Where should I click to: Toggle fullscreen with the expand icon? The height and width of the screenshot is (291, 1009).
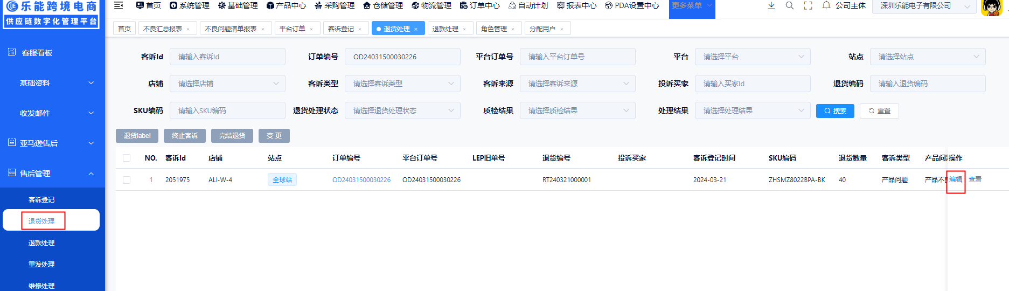(808, 5)
